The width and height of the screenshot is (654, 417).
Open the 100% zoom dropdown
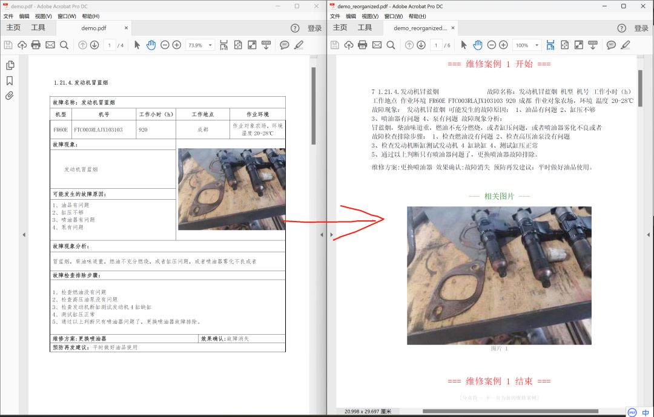(526, 44)
